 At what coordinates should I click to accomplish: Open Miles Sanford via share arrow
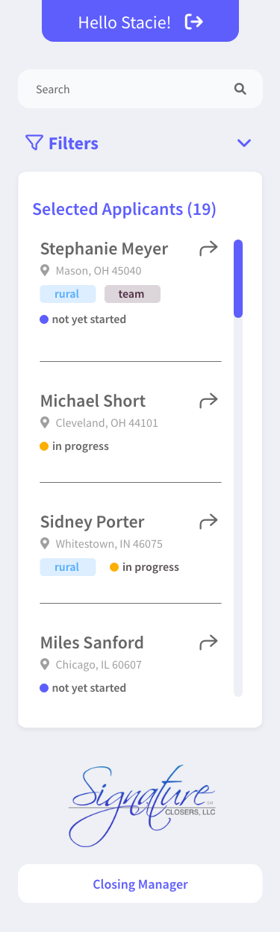pos(208,642)
